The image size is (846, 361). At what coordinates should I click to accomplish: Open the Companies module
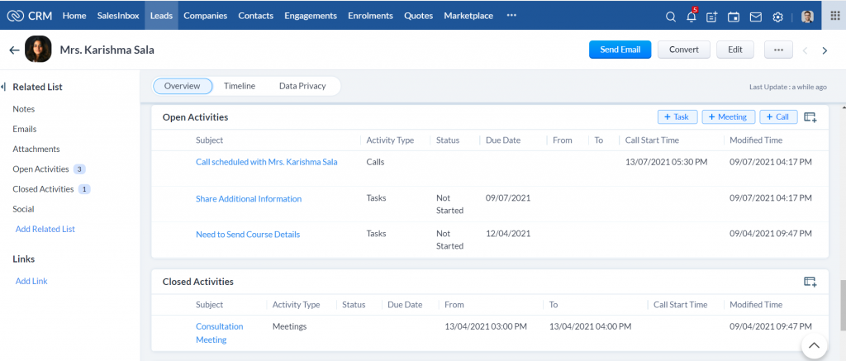(x=206, y=16)
